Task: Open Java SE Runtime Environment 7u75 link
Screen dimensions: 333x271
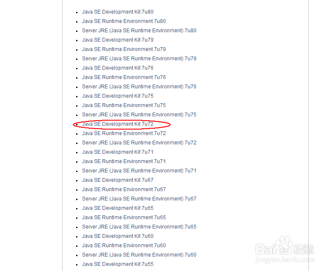Action: coord(124,105)
